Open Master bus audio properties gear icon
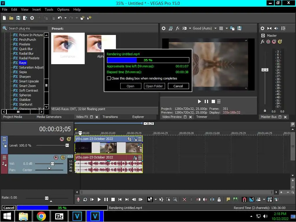296x222 pixels. [x=262, y=28]
